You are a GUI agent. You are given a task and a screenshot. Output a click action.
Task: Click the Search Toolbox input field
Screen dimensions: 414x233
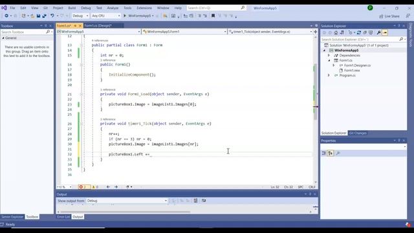(23, 32)
